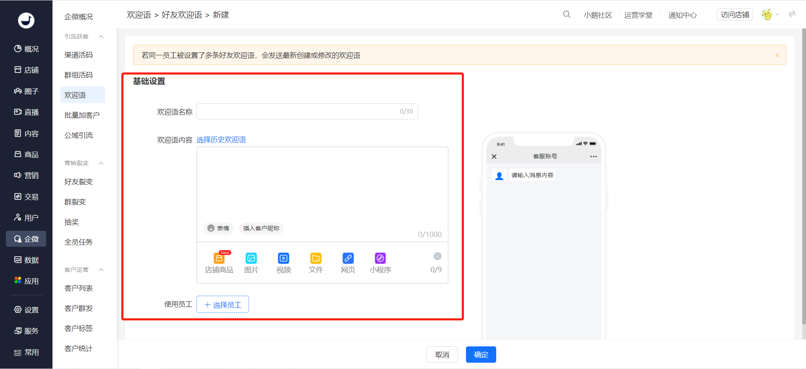Add a 视频 video attachment

tap(283, 263)
